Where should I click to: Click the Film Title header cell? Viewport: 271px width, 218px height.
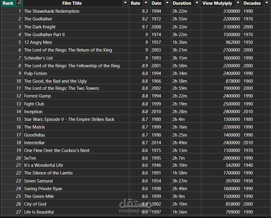coord(76,3)
